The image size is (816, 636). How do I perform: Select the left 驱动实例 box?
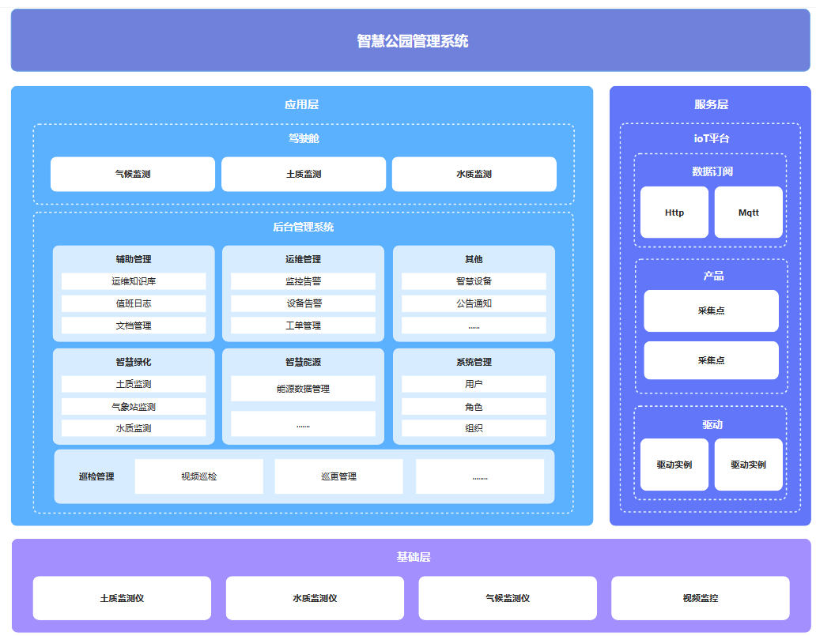tap(674, 465)
